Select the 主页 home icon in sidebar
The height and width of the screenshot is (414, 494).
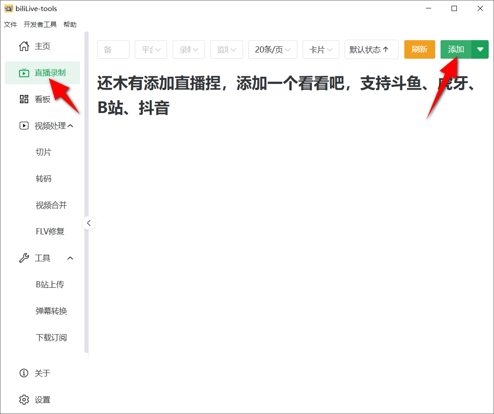pos(24,46)
